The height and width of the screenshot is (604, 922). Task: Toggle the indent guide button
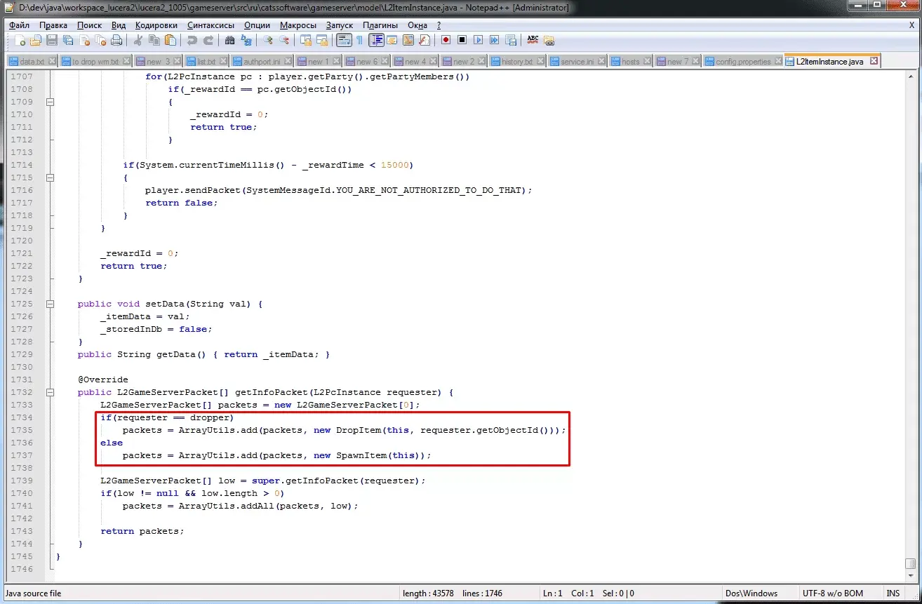click(x=376, y=40)
